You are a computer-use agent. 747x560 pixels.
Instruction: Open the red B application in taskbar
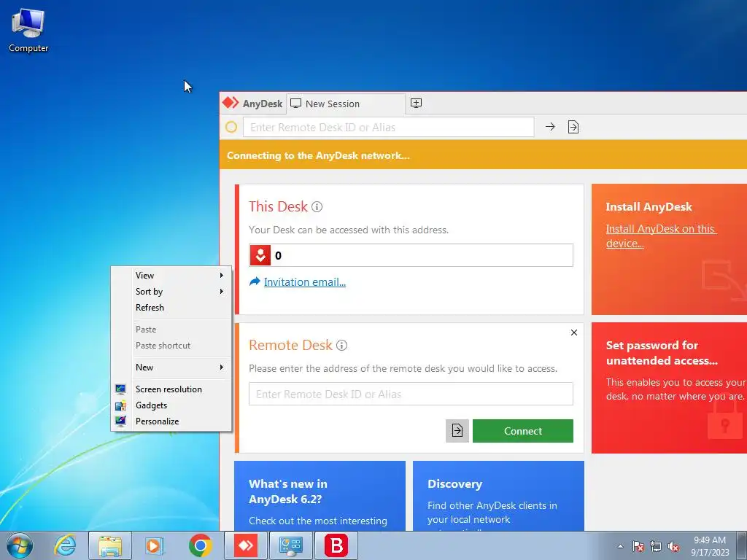pyautogui.click(x=336, y=545)
